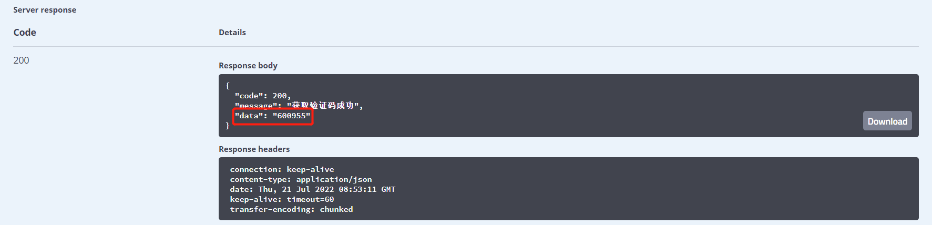Viewport: 932px width, 225px height.
Task: Click the "code": 200 line in JSON
Action: coord(262,96)
